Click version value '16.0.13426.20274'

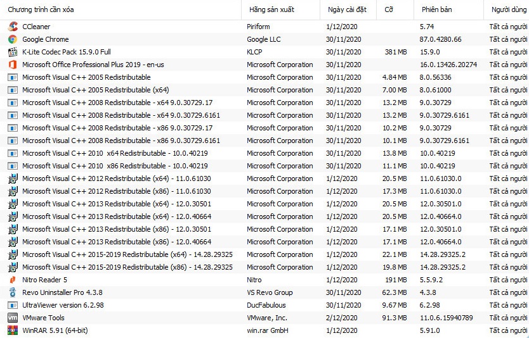click(x=448, y=65)
